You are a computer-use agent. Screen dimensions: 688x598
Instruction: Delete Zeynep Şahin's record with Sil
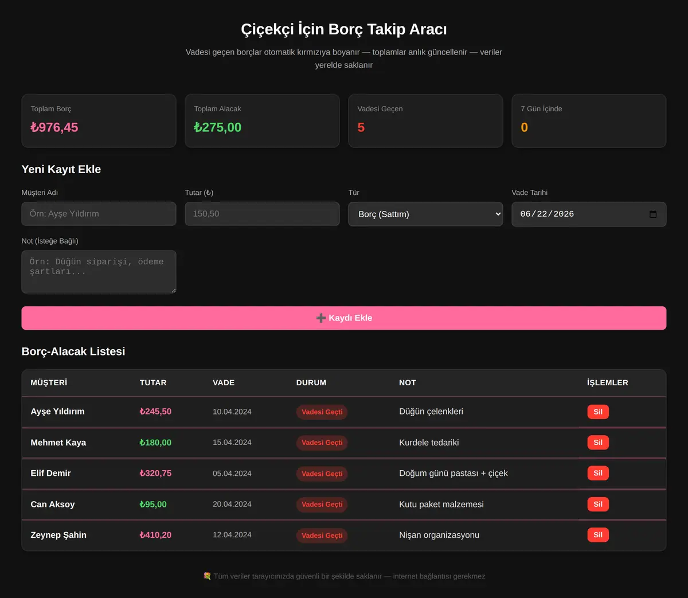[x=598, y=535]
